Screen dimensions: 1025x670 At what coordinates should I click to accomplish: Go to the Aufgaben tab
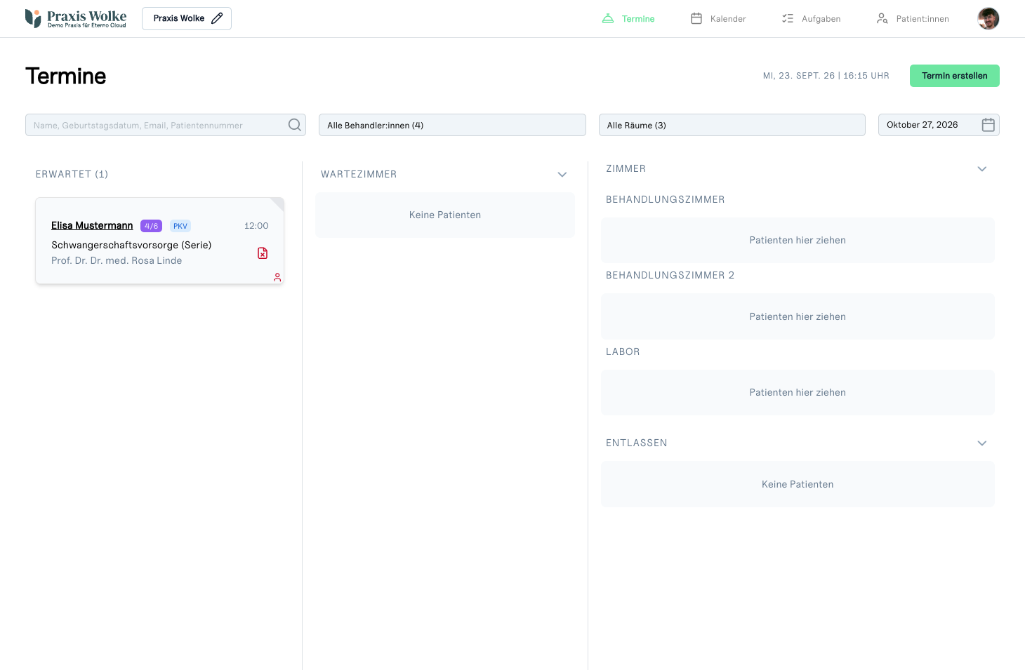(811, 19)
